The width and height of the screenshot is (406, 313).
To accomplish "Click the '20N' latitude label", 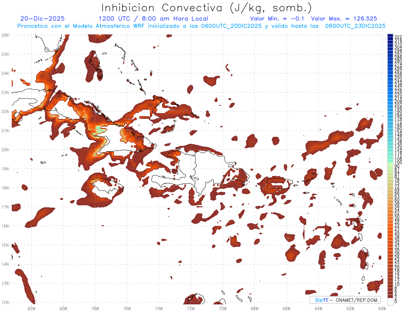I will [x=5, y=150].
